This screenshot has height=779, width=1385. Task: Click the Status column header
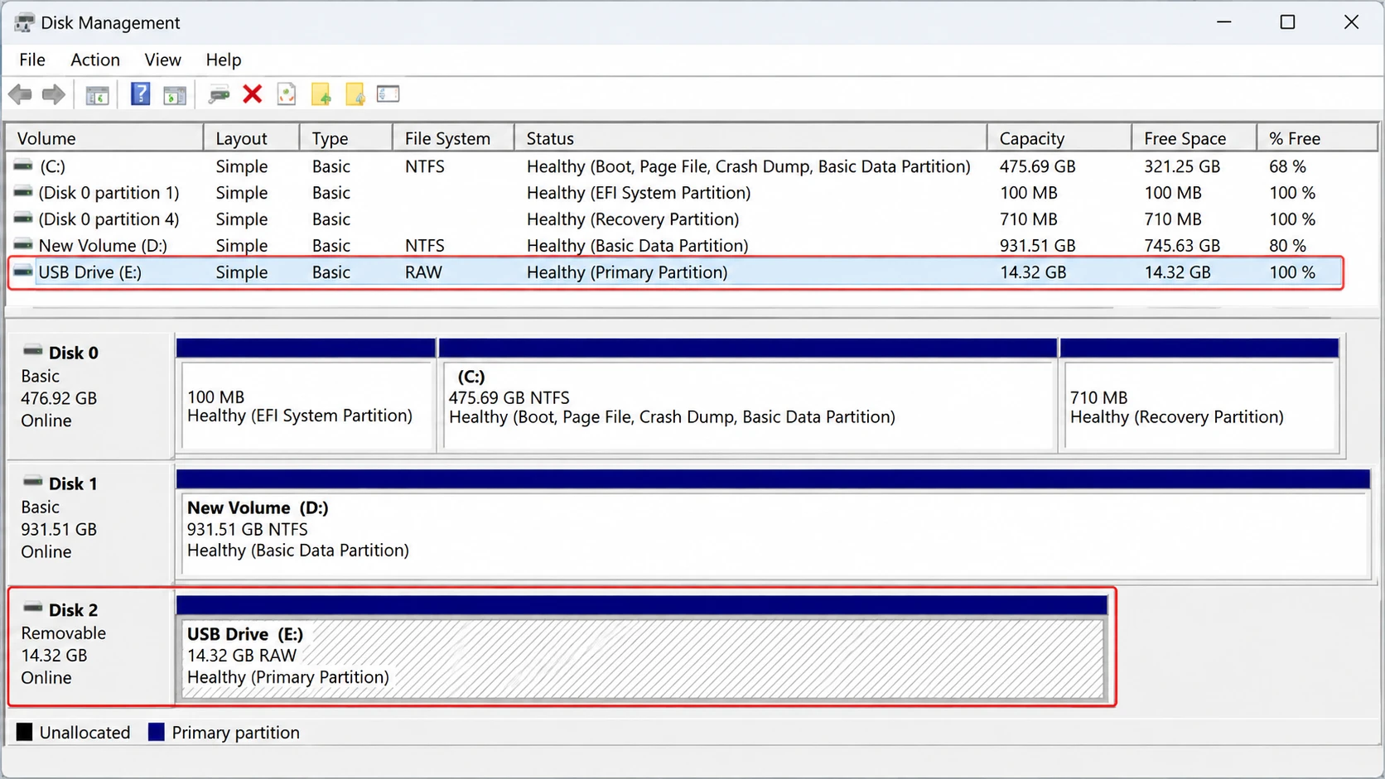coord(750,138)
